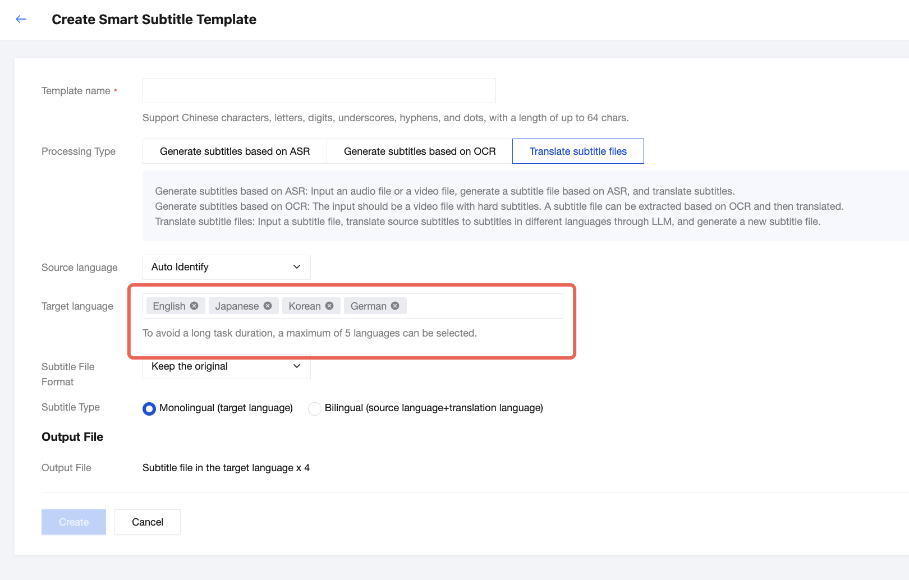
Task: Switch to Generate subtitles based on OCR
Action: pos(420,151)
